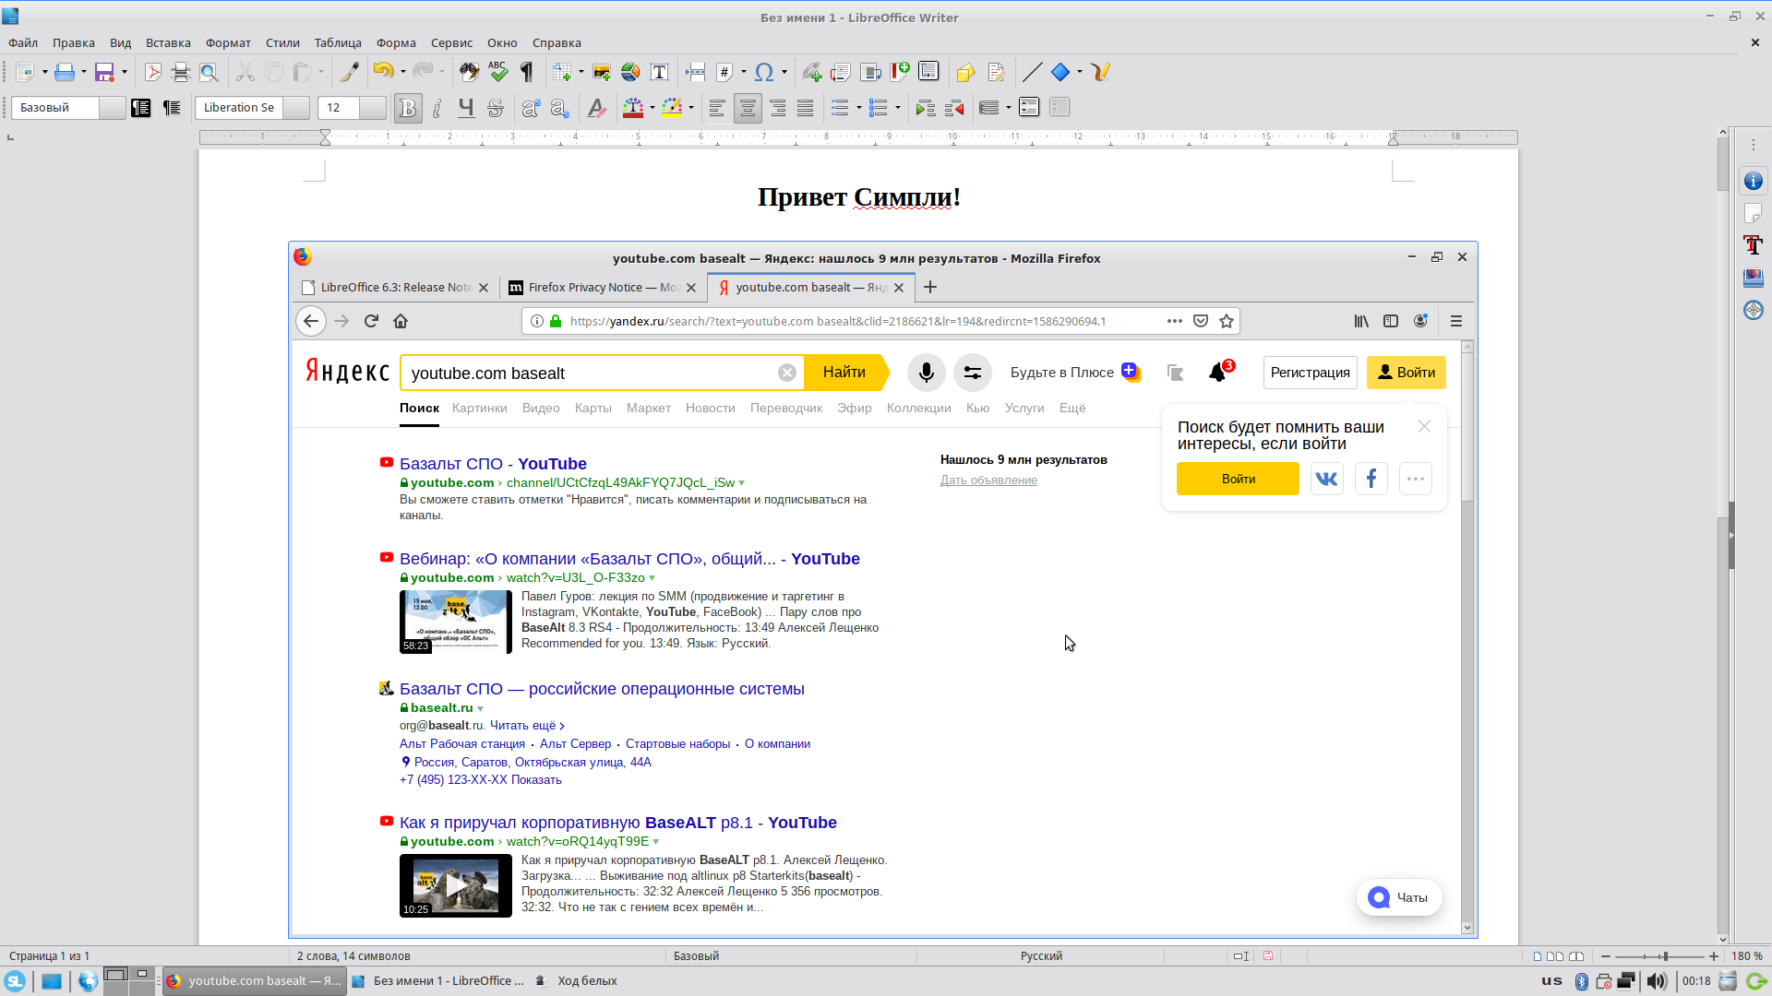Open the font size 12 dropdown
Viewport: 1772px width, 996px height.
point(372,108)
